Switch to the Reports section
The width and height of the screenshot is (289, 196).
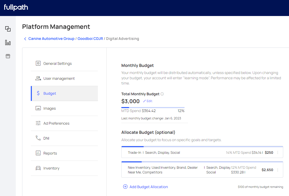(50, 153)
